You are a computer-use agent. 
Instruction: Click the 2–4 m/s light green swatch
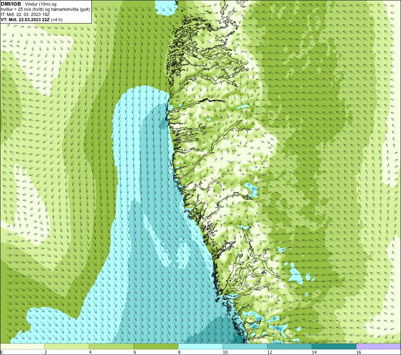coord(67,347)
